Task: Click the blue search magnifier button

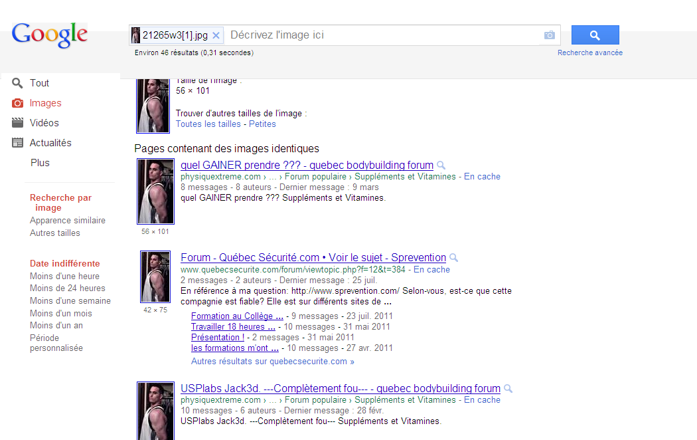Action: click(x=595, y=35)
